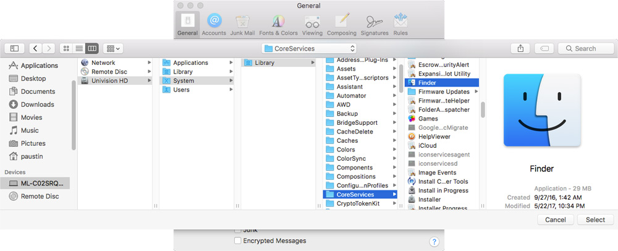Screen dimensions: 618x251
Task: Click the CoreServices column scrollbar
Action: coord(483,109)
